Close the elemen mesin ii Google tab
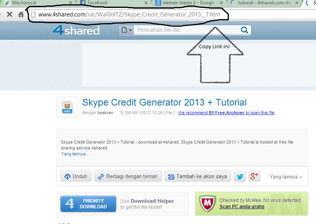316x224 pixels. 221,3
